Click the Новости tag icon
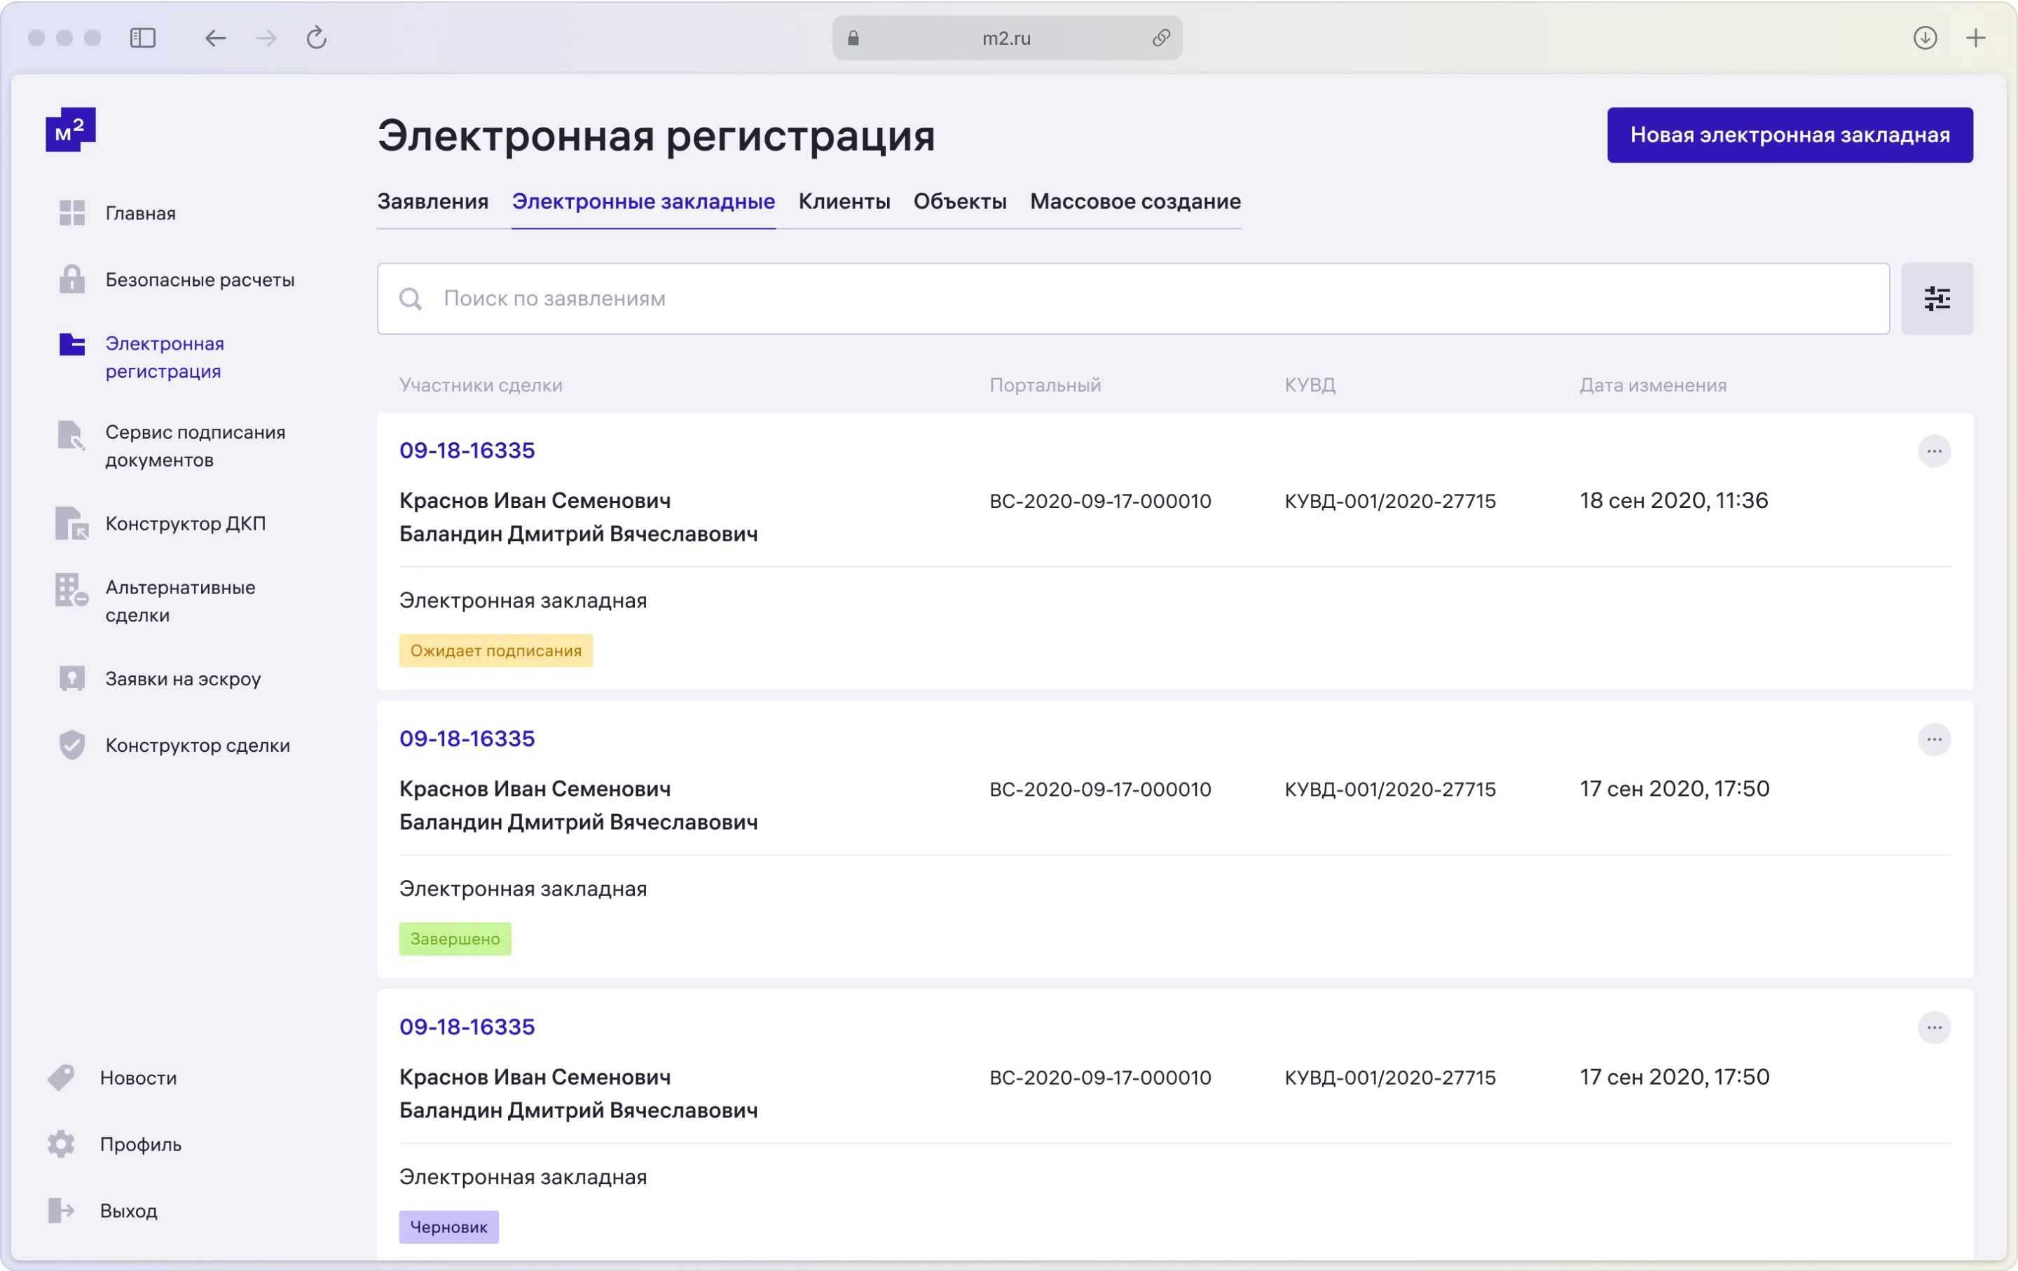2018x1271 pixels. click(x=61, y=1078)
